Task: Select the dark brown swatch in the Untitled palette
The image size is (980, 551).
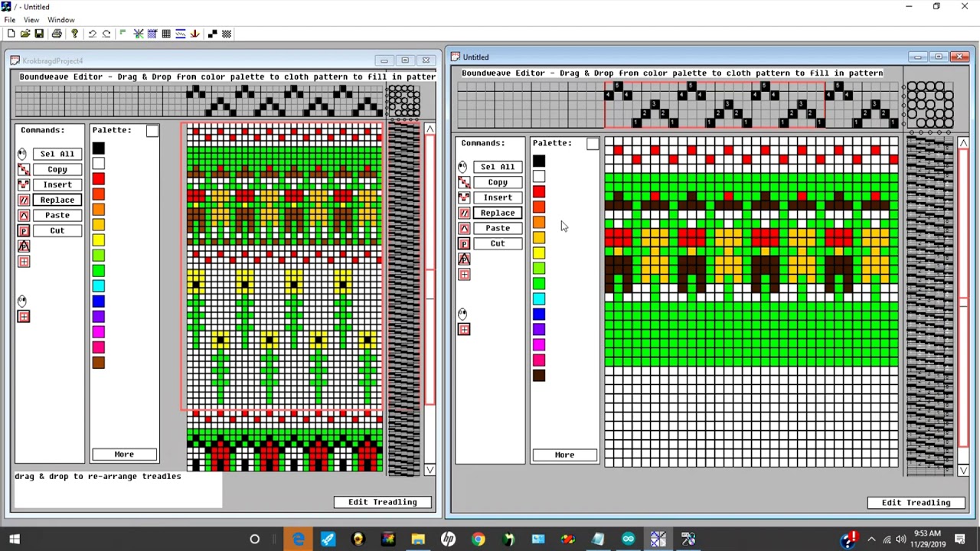Action: tap(539, 375)
